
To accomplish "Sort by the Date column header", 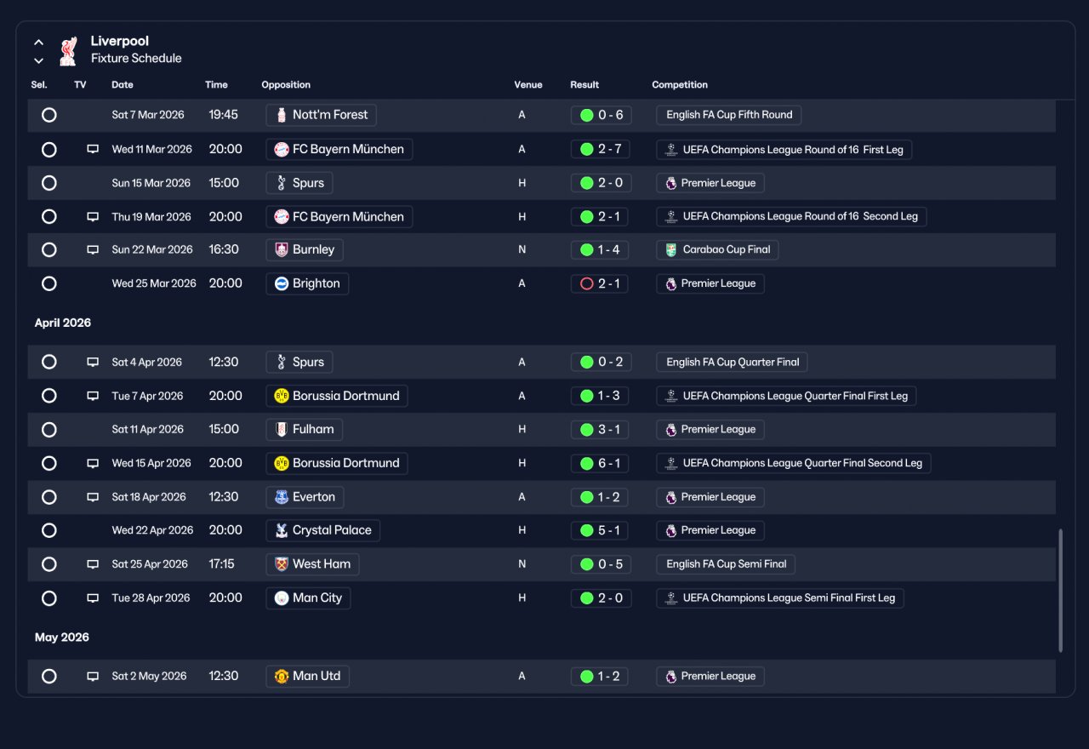I will tap(123, 85).
